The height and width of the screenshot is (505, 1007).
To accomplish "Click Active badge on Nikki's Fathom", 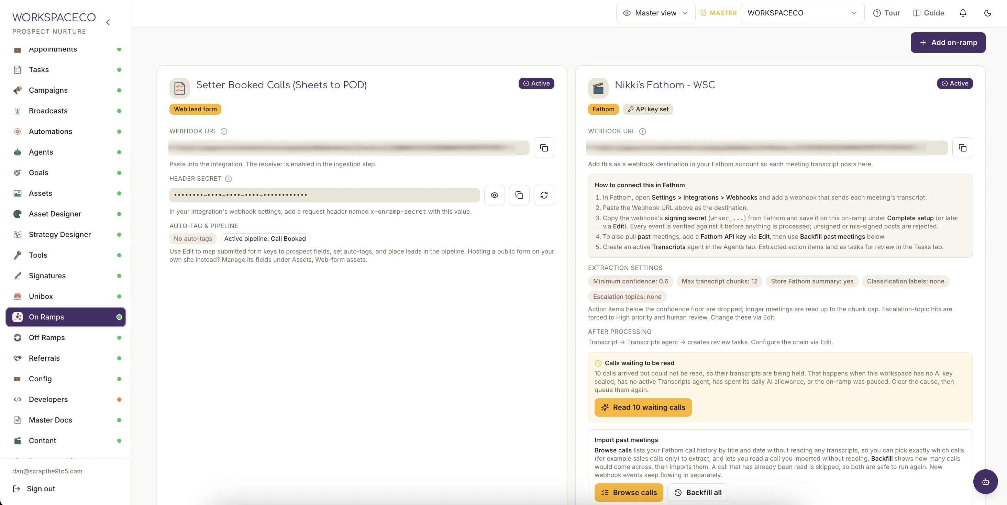I will (x=955, y=83).
